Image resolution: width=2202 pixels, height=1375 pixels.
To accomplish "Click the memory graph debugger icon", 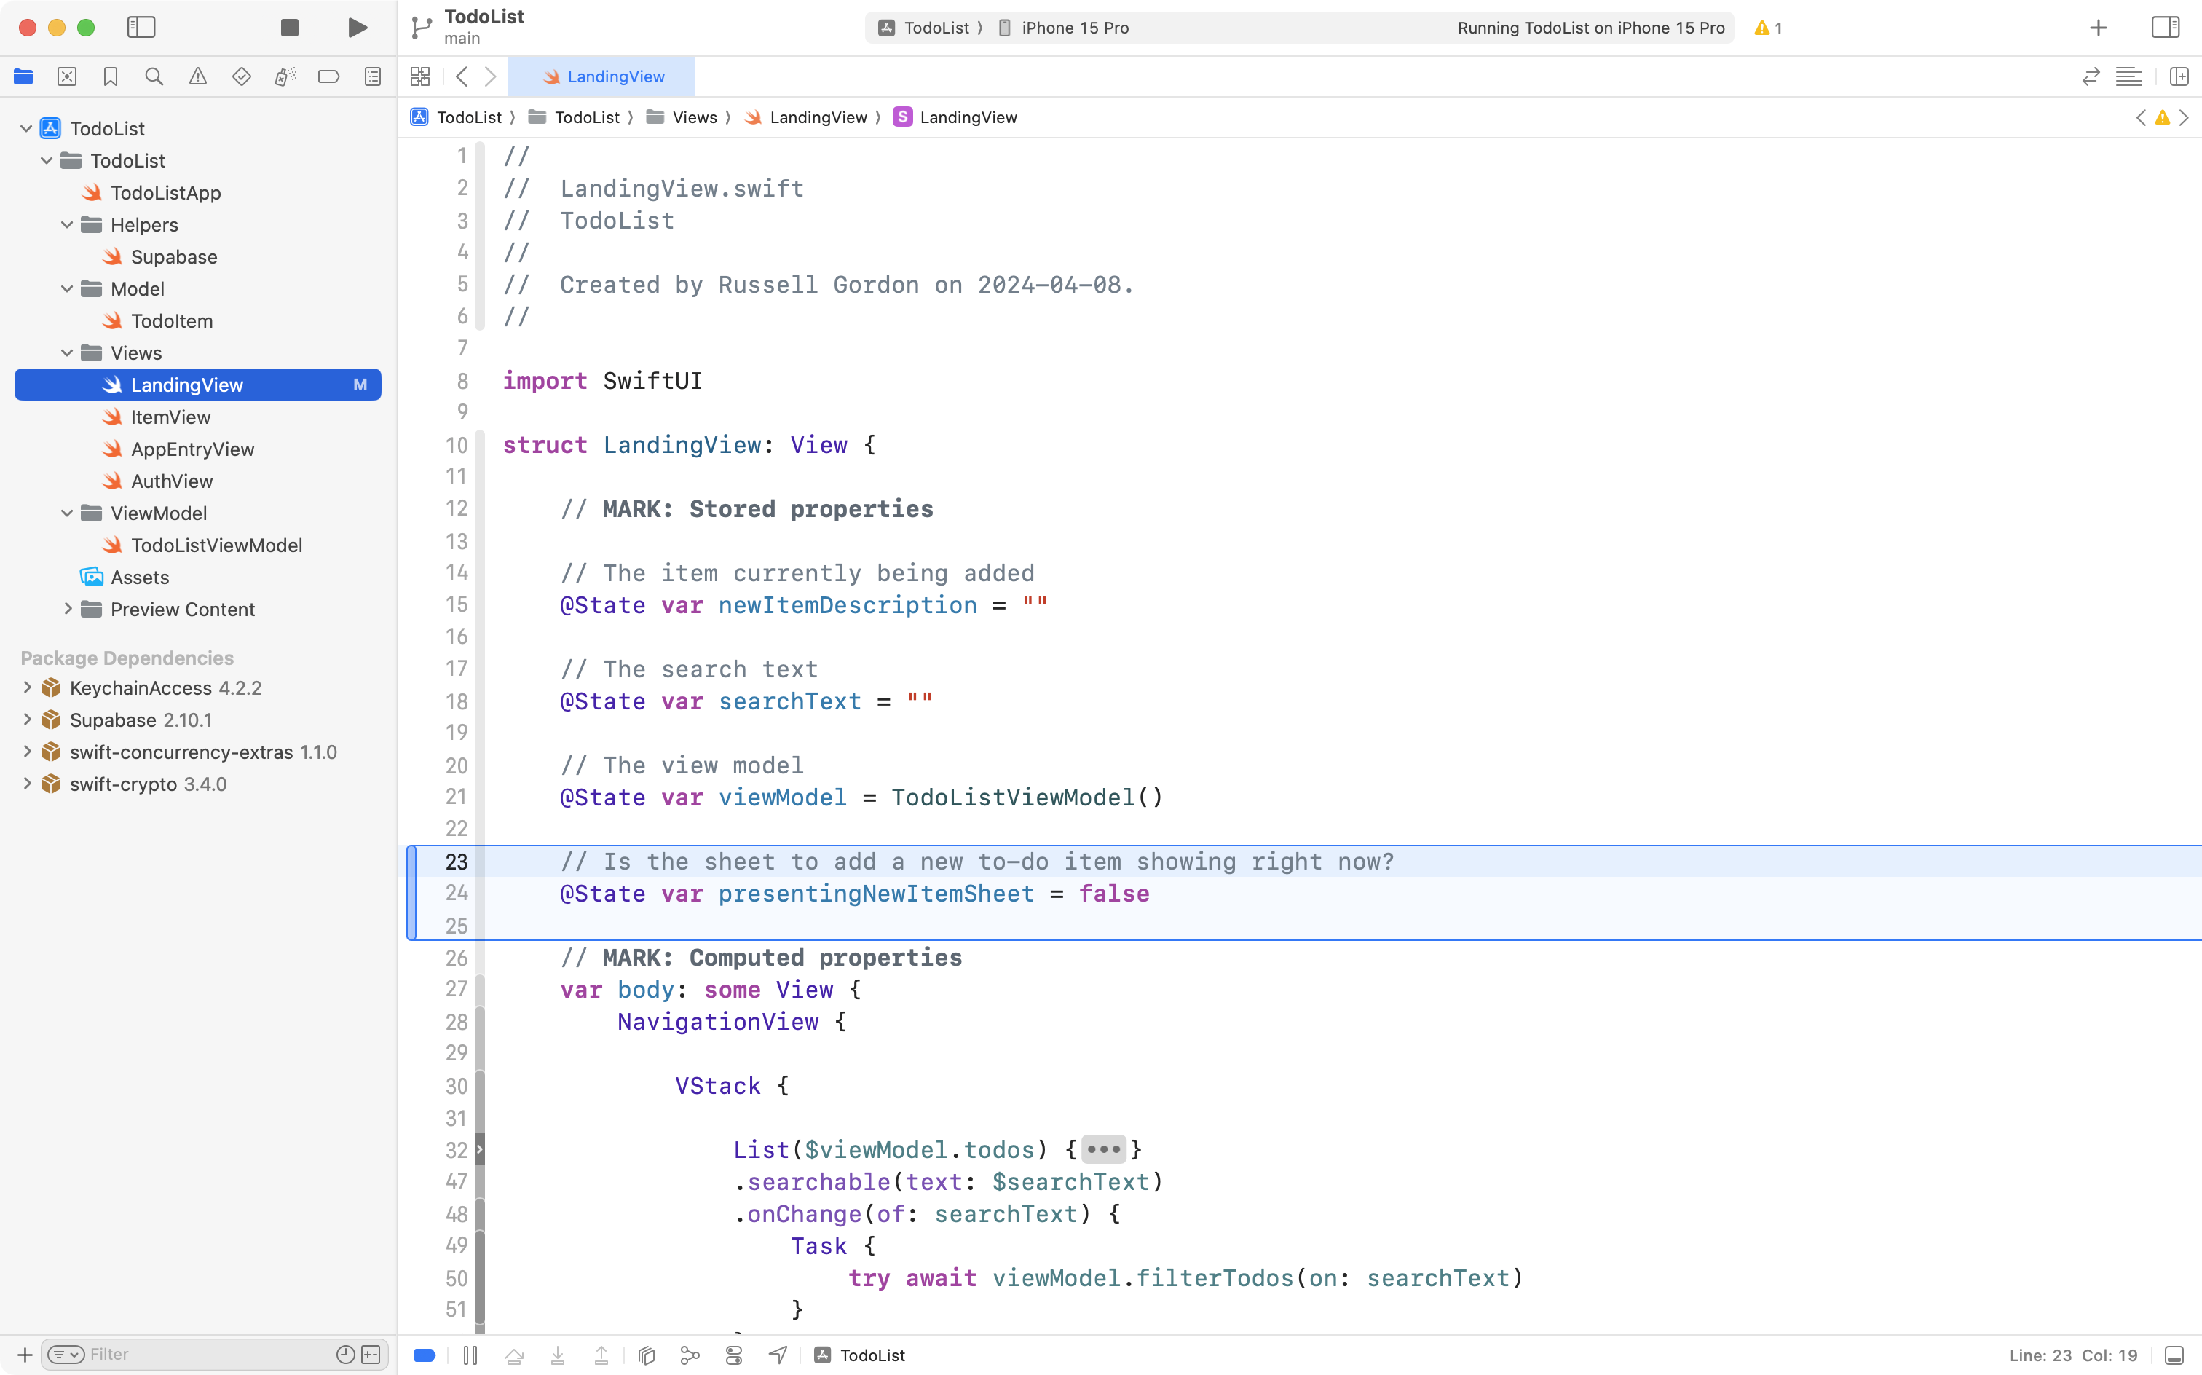I will click(x=689, y=1354).
